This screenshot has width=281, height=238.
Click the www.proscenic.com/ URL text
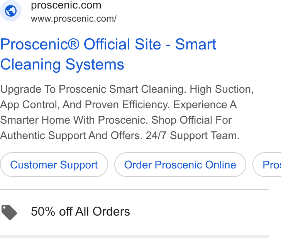[x=74, y=19]
